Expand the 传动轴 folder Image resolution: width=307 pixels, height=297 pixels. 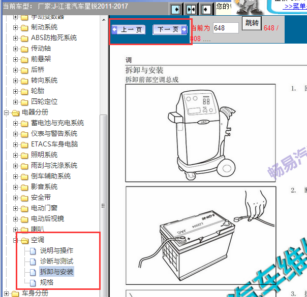click(x=15, y=49)
